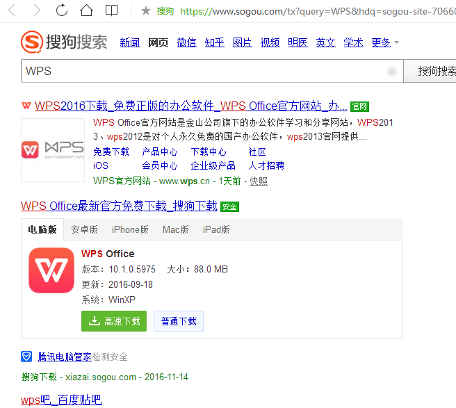This screenshot has width=456, height=408.
Task: Open the 微信 search category
Action: click(x=186, y=42)
